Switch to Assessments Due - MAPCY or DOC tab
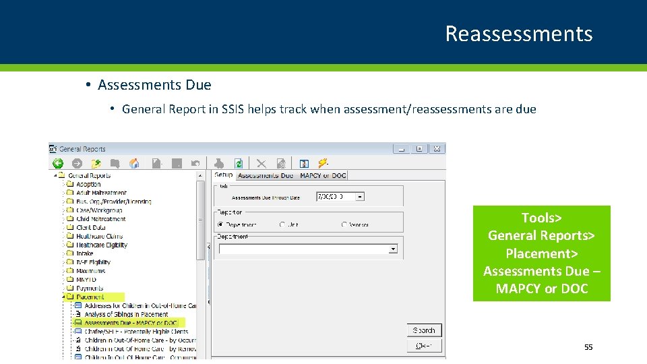 (292, 175)
